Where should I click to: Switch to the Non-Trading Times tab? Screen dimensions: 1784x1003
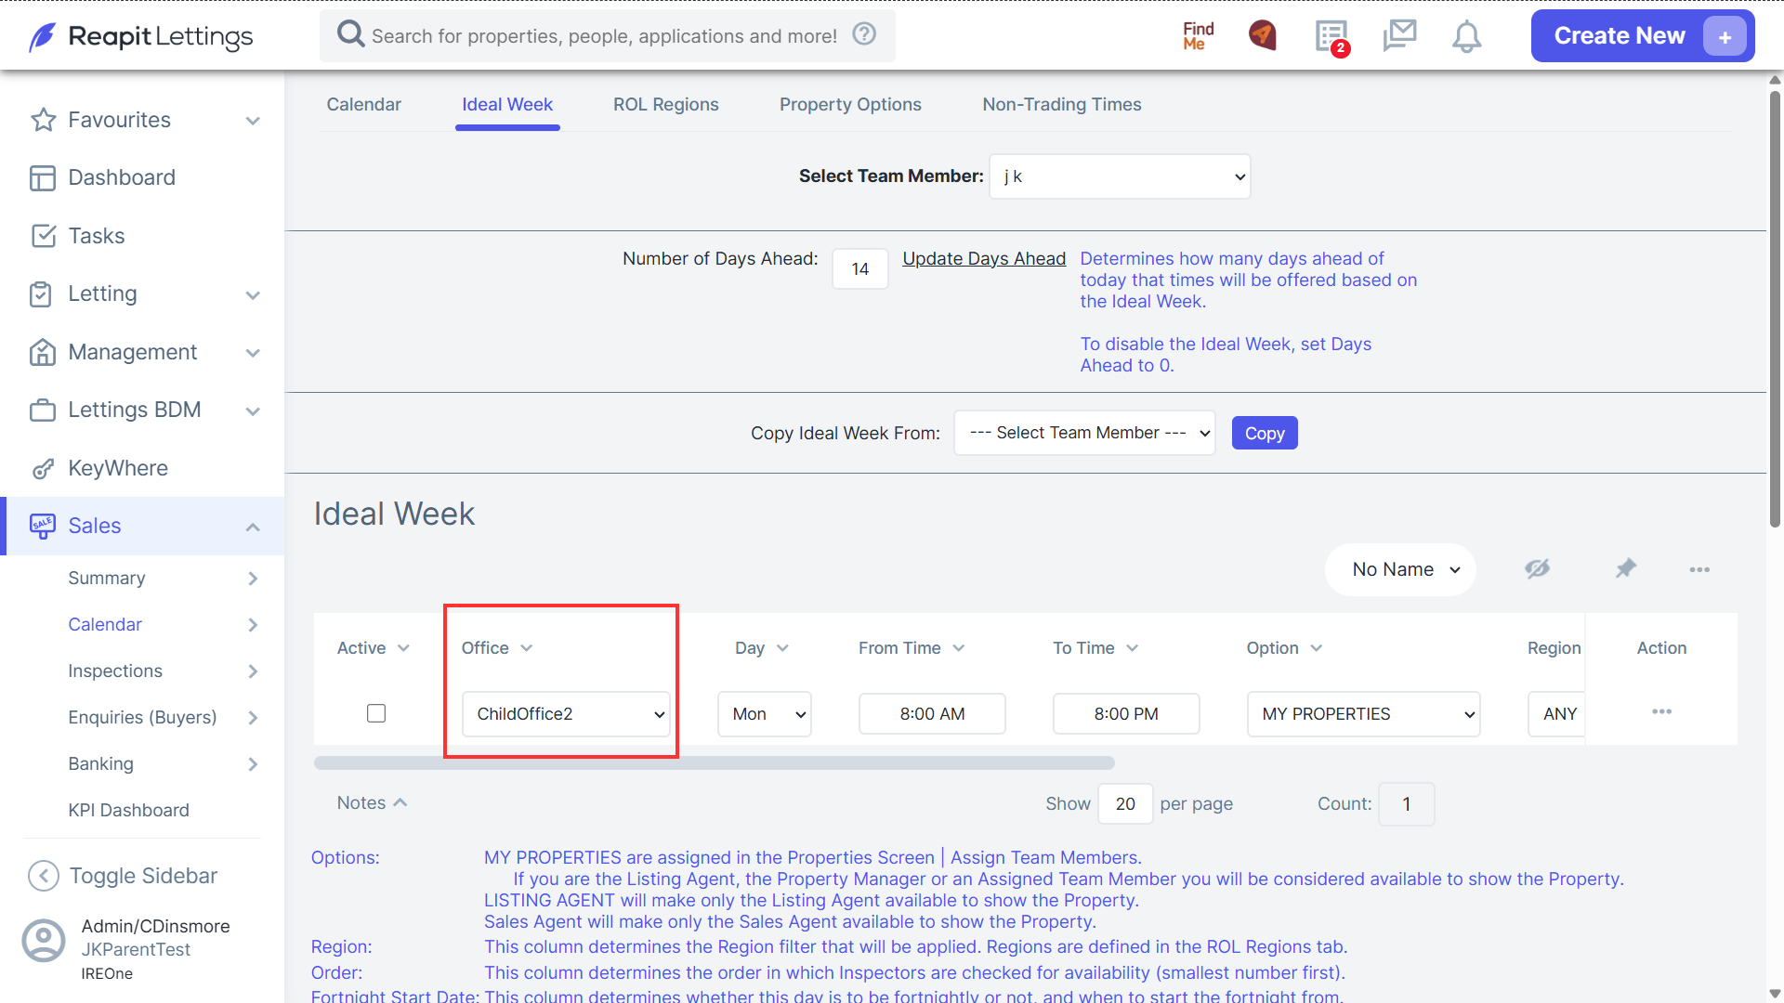tap(1061, 105)
